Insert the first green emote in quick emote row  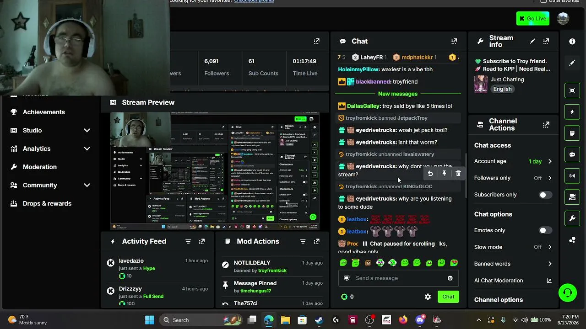343,263
